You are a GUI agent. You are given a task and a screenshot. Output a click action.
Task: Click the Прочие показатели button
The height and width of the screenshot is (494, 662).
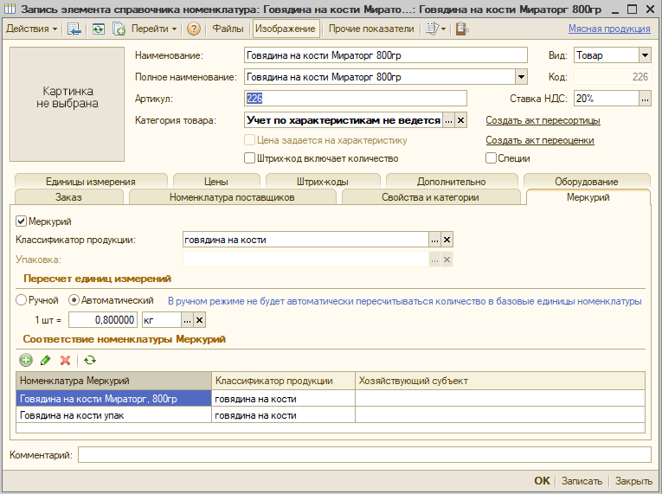[x=371, y=29]
